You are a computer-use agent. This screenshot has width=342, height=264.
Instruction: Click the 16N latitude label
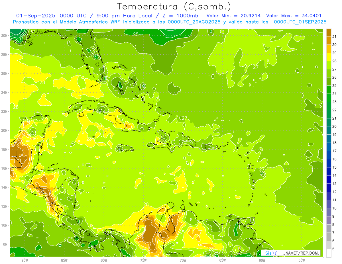(4, 168)
